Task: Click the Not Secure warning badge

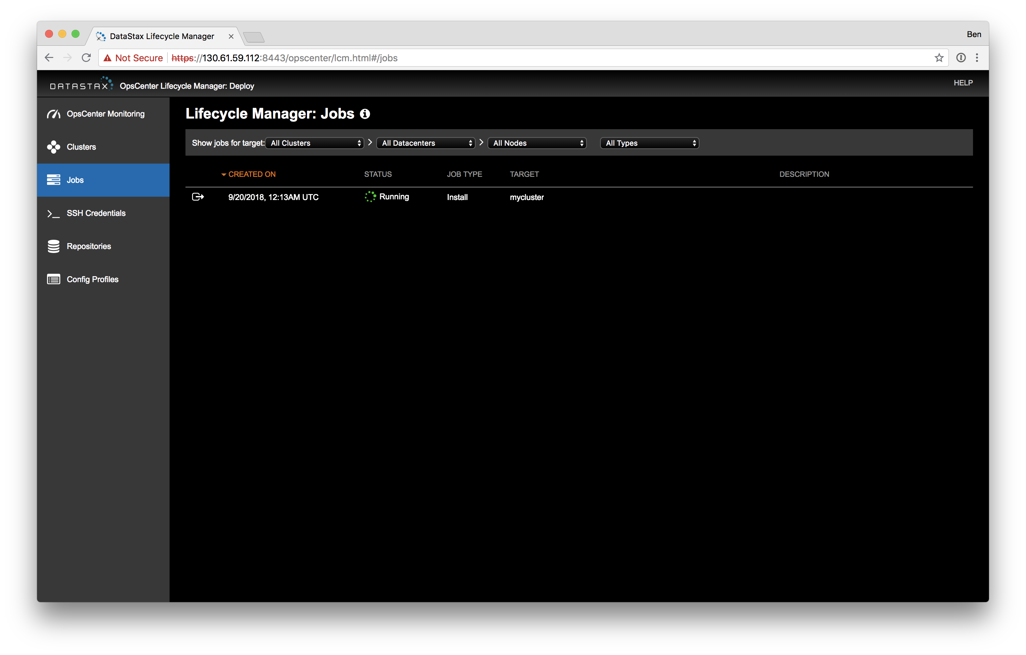Action: [133, 58]
